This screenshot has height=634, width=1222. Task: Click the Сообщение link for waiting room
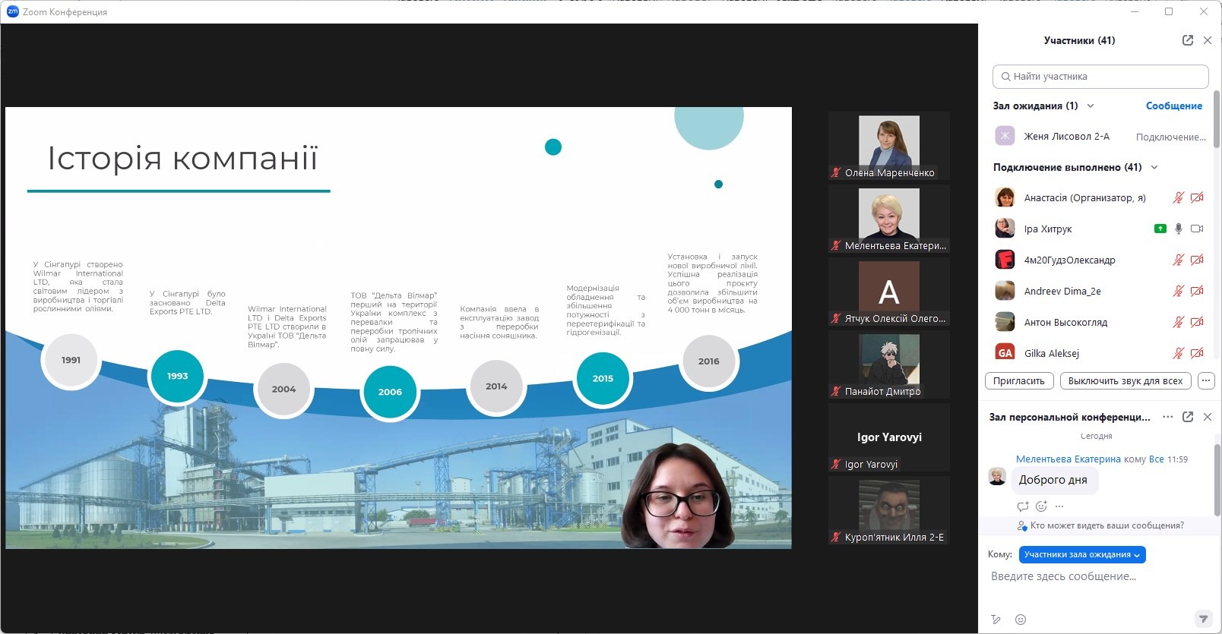[1174, 106]
